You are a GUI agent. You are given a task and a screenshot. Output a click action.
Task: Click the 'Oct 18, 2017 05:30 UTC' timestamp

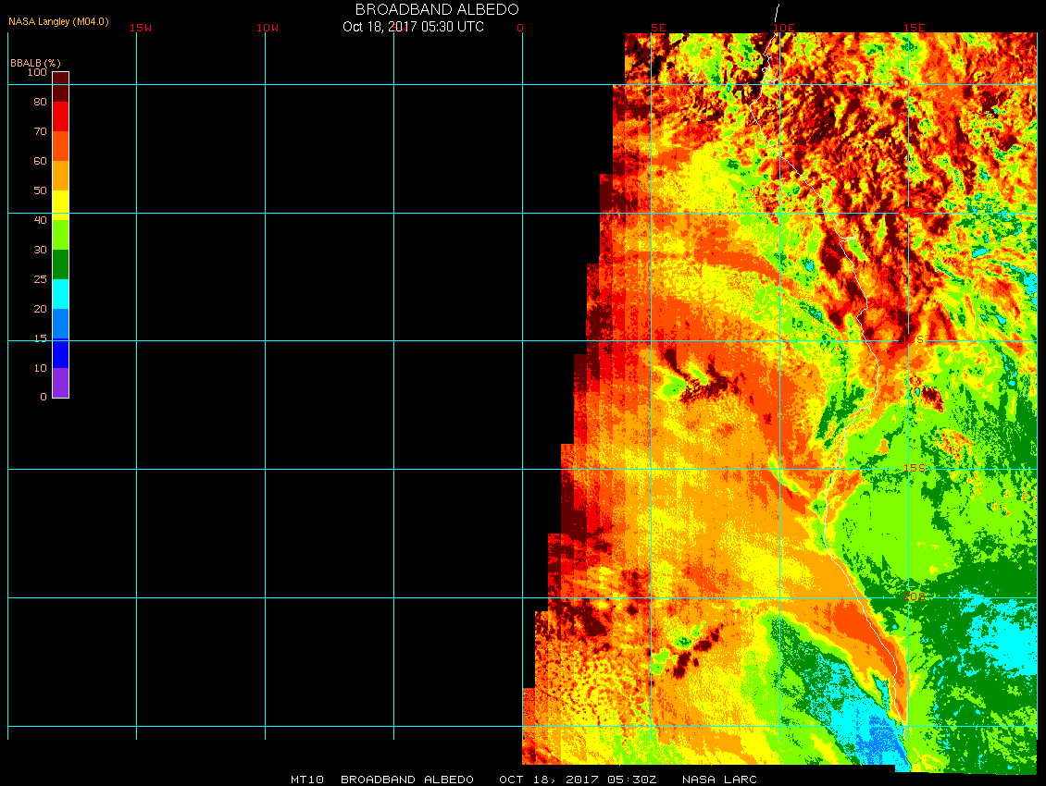click(413, 27)
